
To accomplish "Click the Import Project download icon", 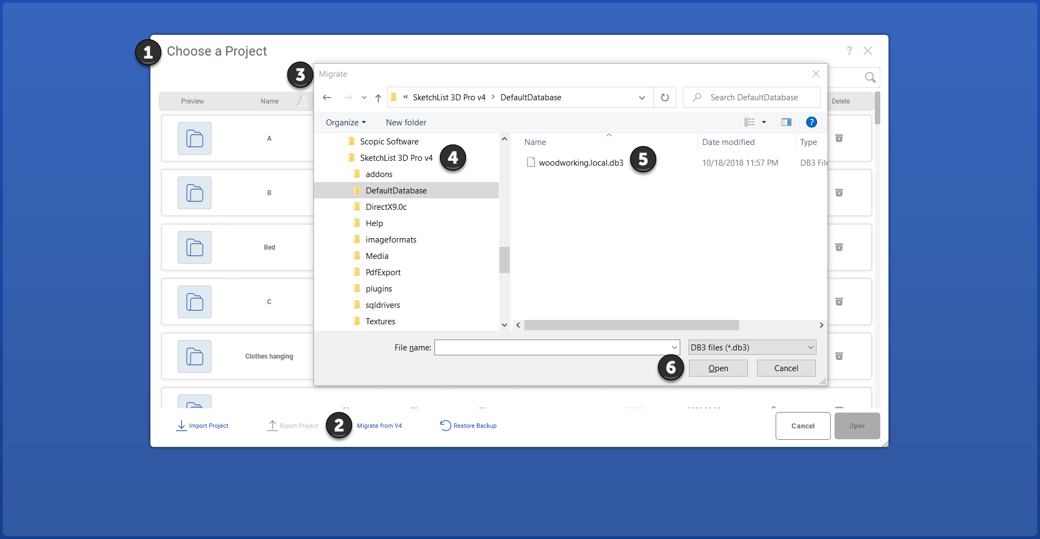I will click(181, 425).
